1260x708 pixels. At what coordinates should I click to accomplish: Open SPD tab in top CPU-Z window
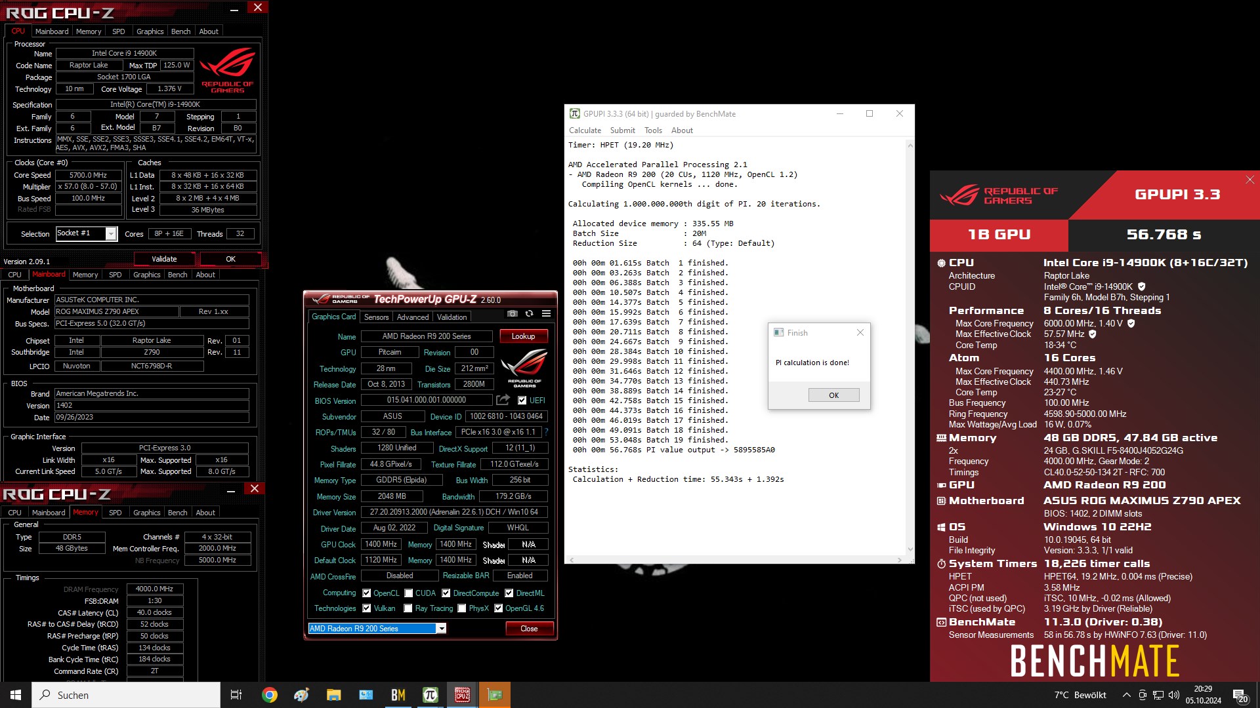(119, 31)
